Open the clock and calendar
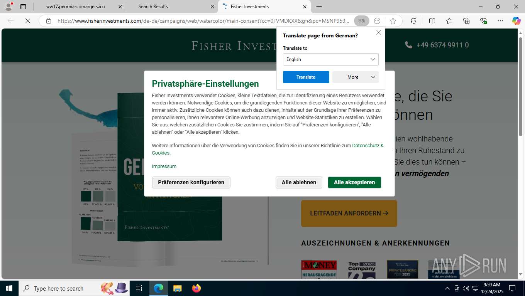 pyautogui.click(x=491, y=288)
